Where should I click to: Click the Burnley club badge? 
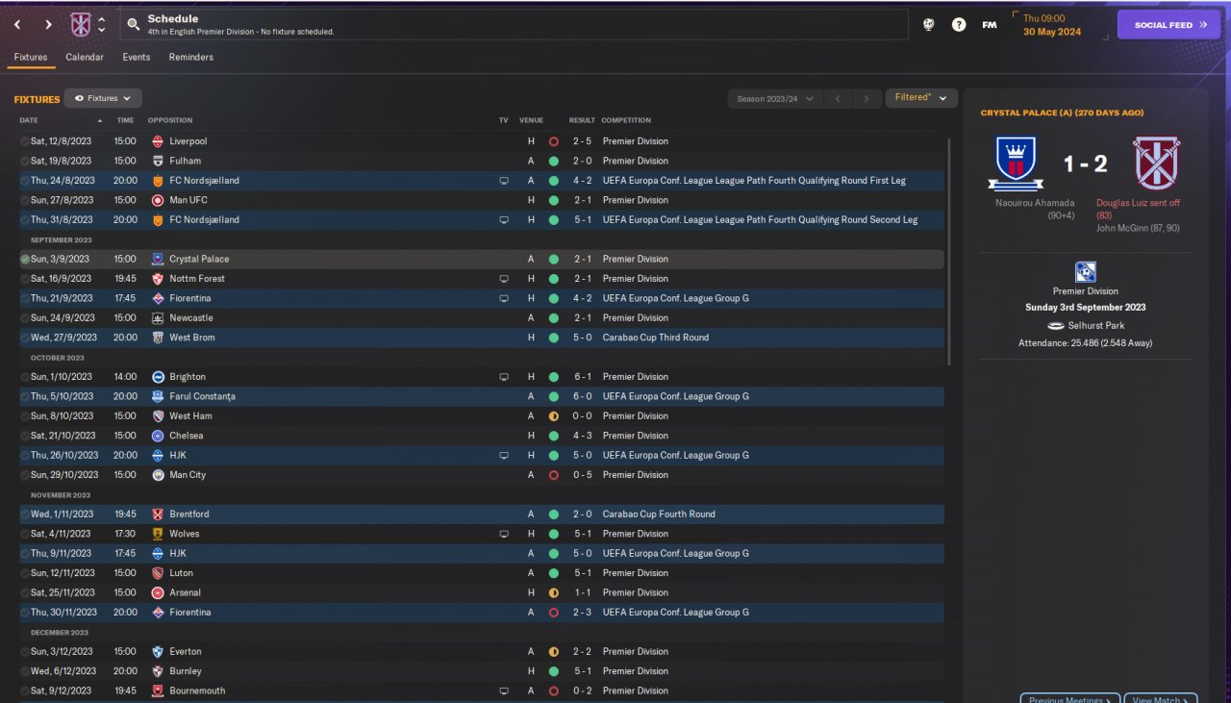click(158, 671)
